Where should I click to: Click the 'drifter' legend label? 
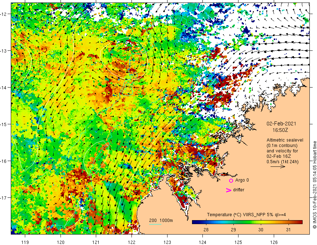pos(238,190)
